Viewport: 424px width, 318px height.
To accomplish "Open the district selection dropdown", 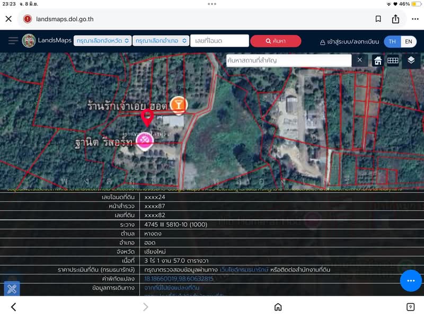I will tap(161, 41).
